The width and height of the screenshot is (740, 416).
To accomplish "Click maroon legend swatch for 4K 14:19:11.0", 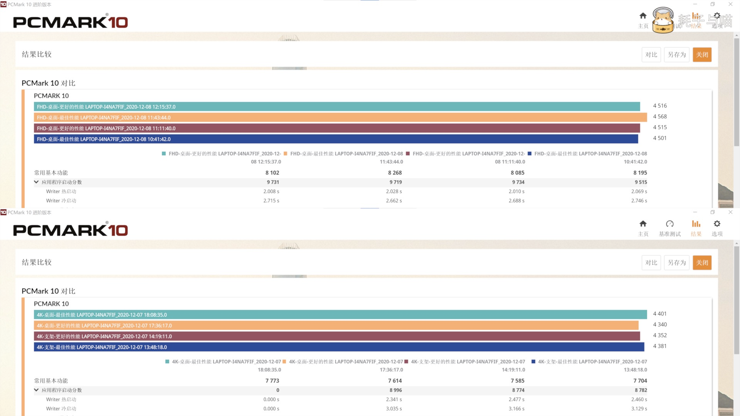I will coord(406,362).
